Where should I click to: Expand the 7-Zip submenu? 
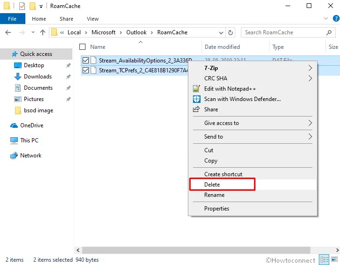point(253,68)
